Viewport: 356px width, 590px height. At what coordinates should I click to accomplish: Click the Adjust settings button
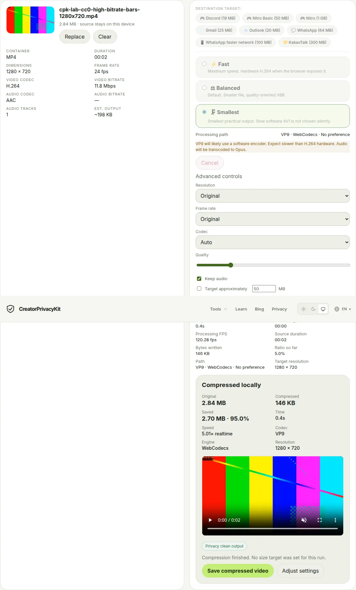pyautogui.click(x=300, y=571)
